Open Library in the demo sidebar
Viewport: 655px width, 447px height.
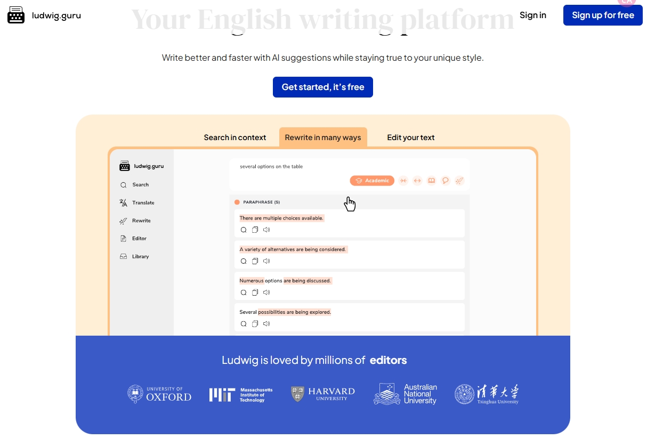140,257
